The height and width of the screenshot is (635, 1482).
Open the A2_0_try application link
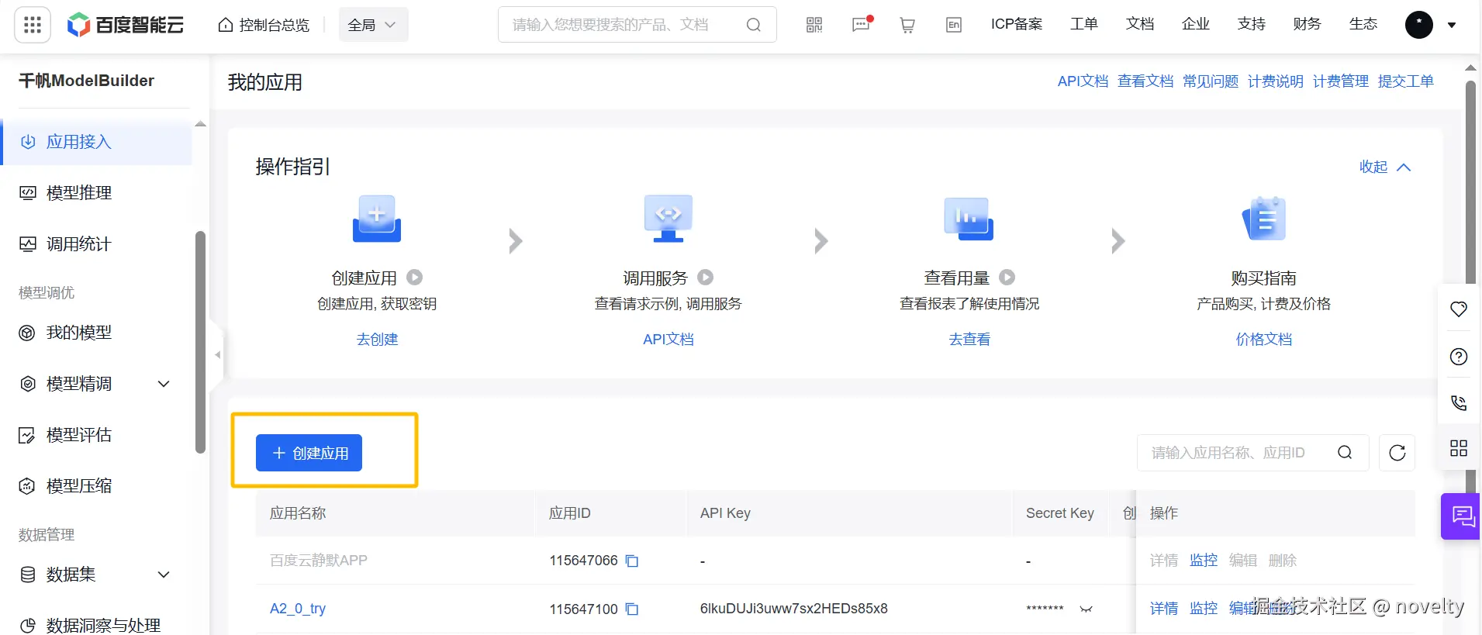point(298,609)
